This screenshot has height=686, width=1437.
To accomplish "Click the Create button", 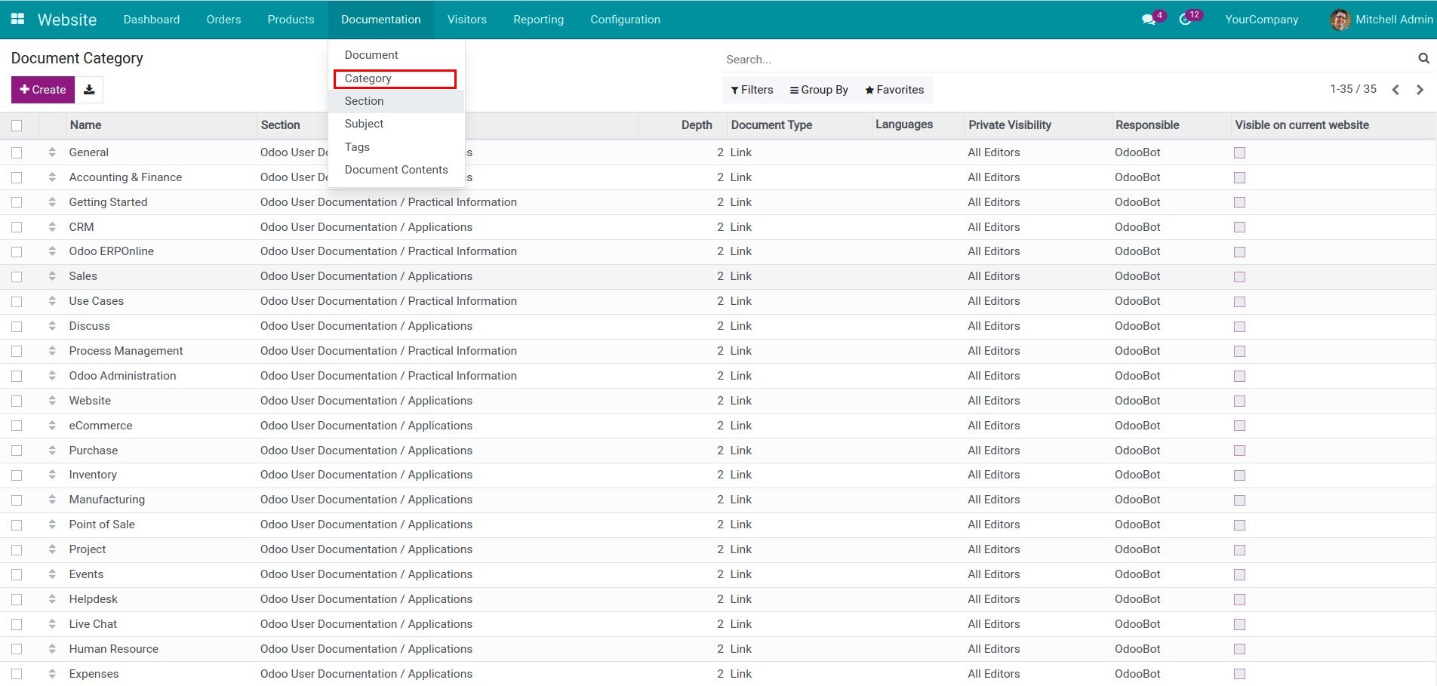I will pyautogui.click(x=42, y=90).
